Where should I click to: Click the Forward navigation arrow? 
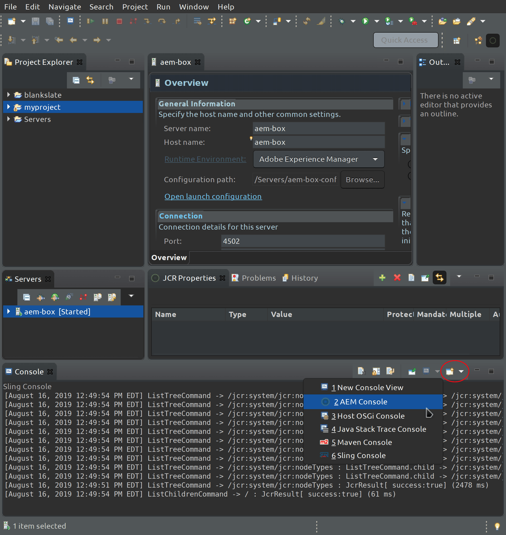click(97, 40)
